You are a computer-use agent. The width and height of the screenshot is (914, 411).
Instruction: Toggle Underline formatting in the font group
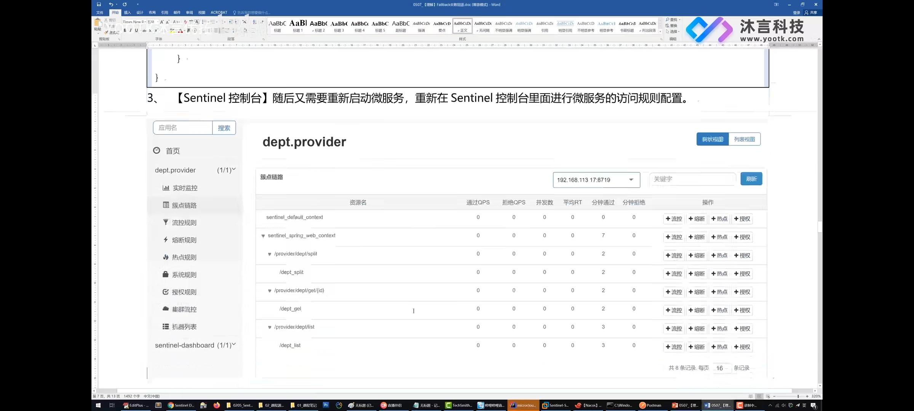136,30
